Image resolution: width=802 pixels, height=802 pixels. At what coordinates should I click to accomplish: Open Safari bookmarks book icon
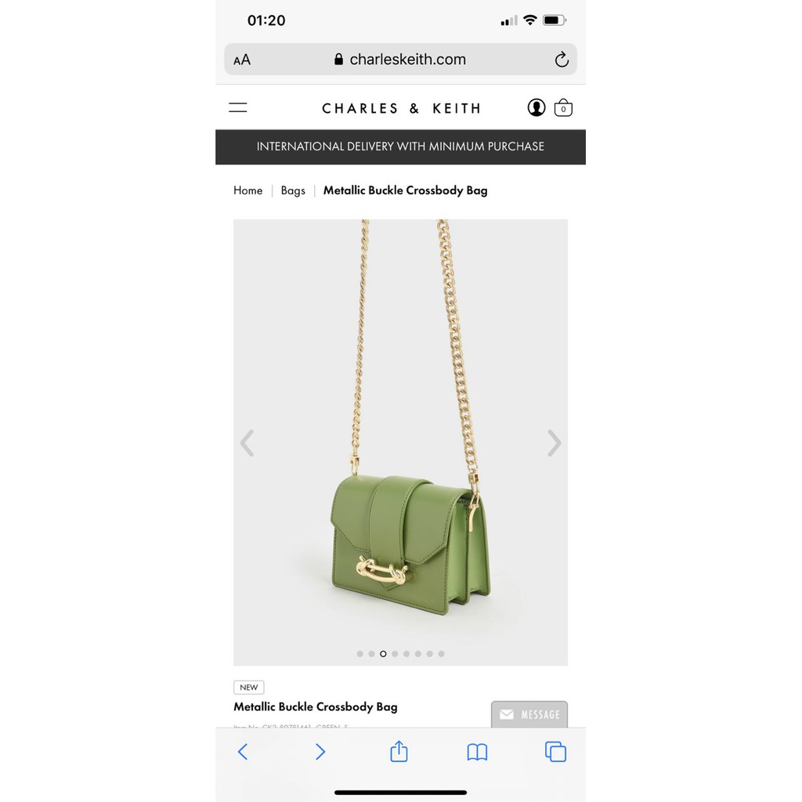click(x=477, y=752)
